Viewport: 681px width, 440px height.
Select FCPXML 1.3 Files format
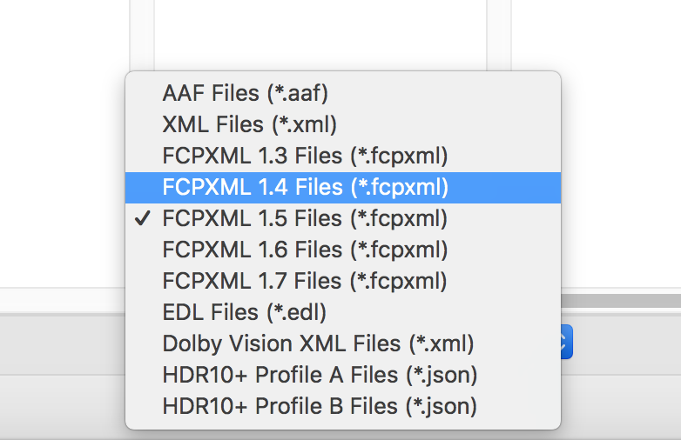343,156
